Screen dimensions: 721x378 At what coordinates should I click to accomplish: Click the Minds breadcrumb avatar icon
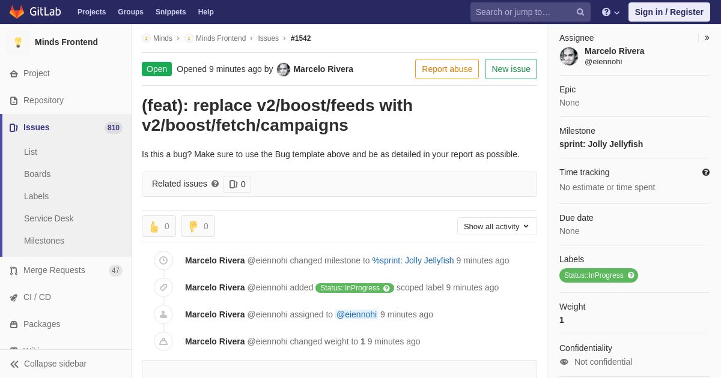point(146,38)
